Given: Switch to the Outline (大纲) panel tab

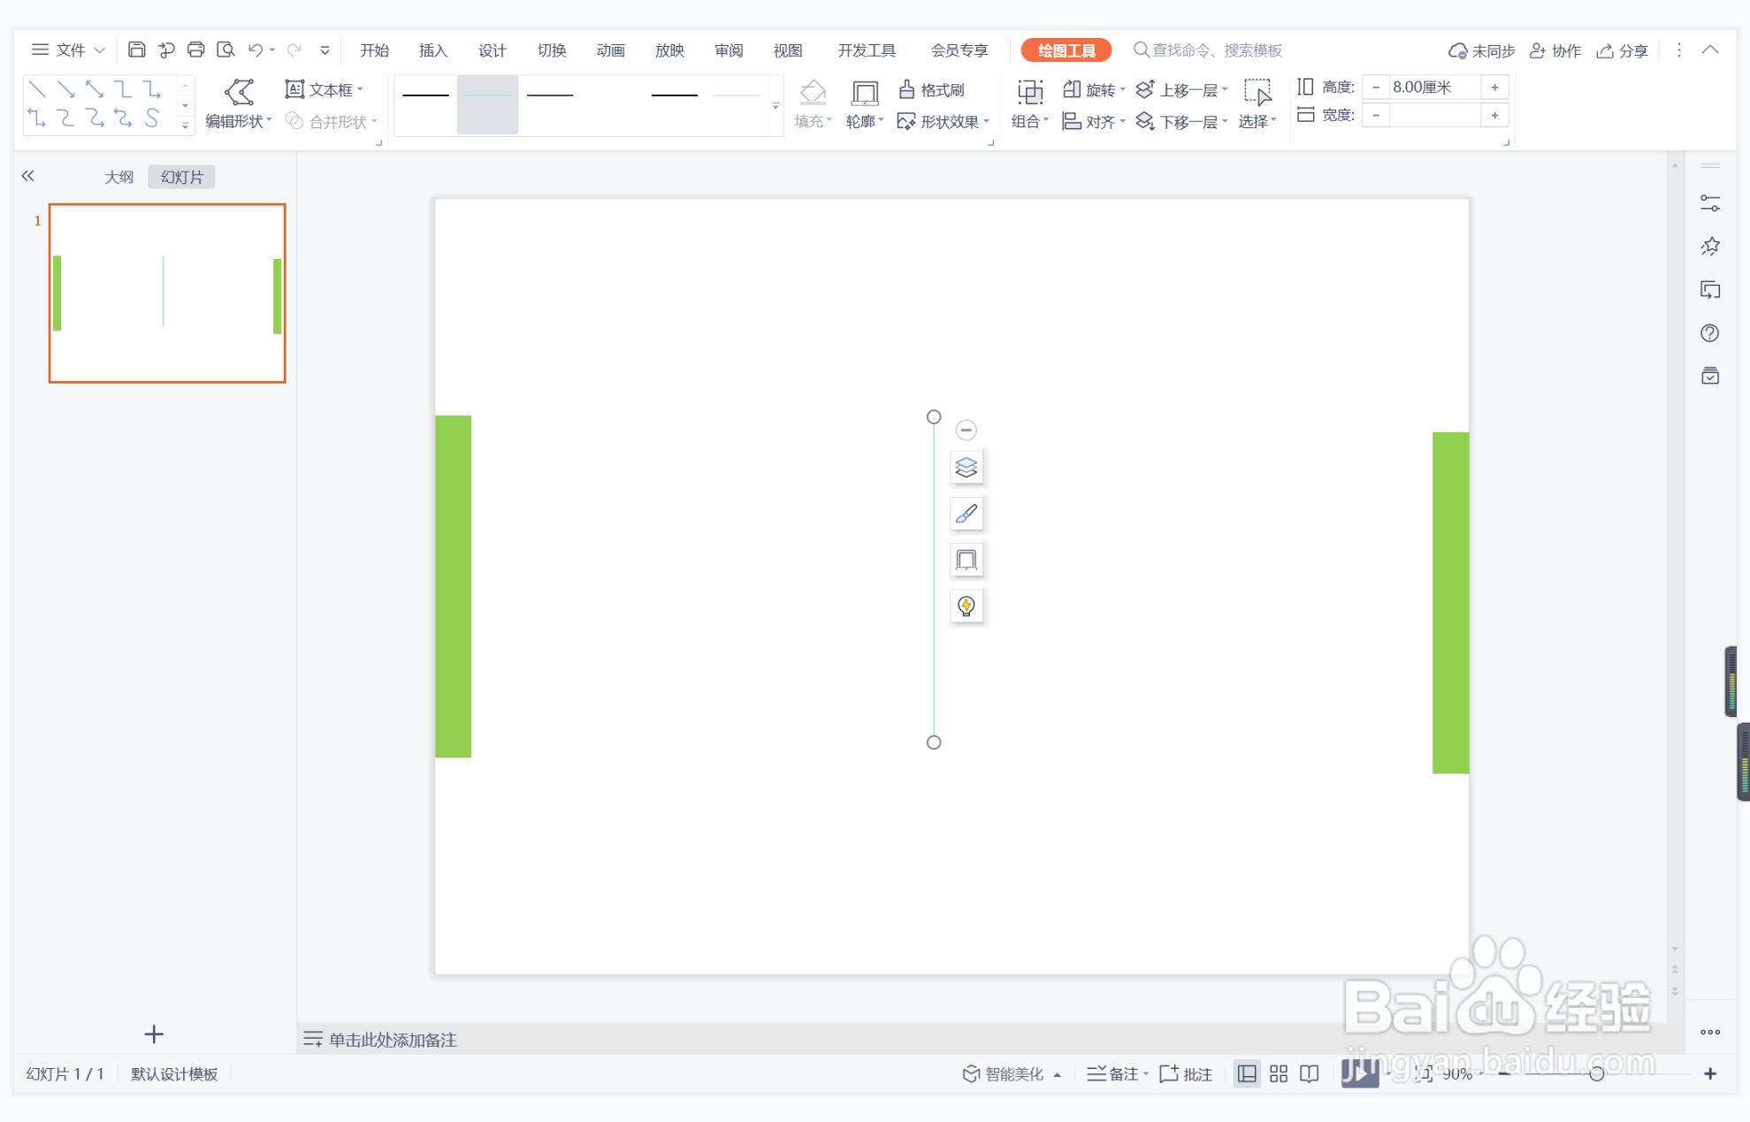Looking at the screenshot, I should [118, 177].
